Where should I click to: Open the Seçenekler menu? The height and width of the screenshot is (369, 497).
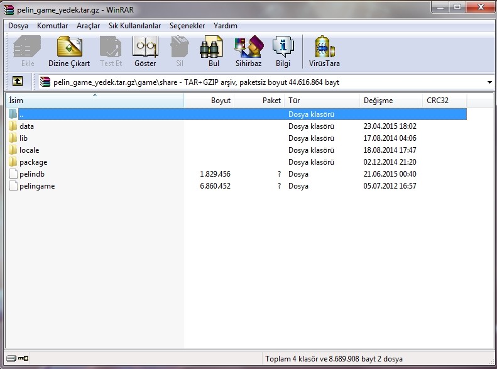(187, 26)
